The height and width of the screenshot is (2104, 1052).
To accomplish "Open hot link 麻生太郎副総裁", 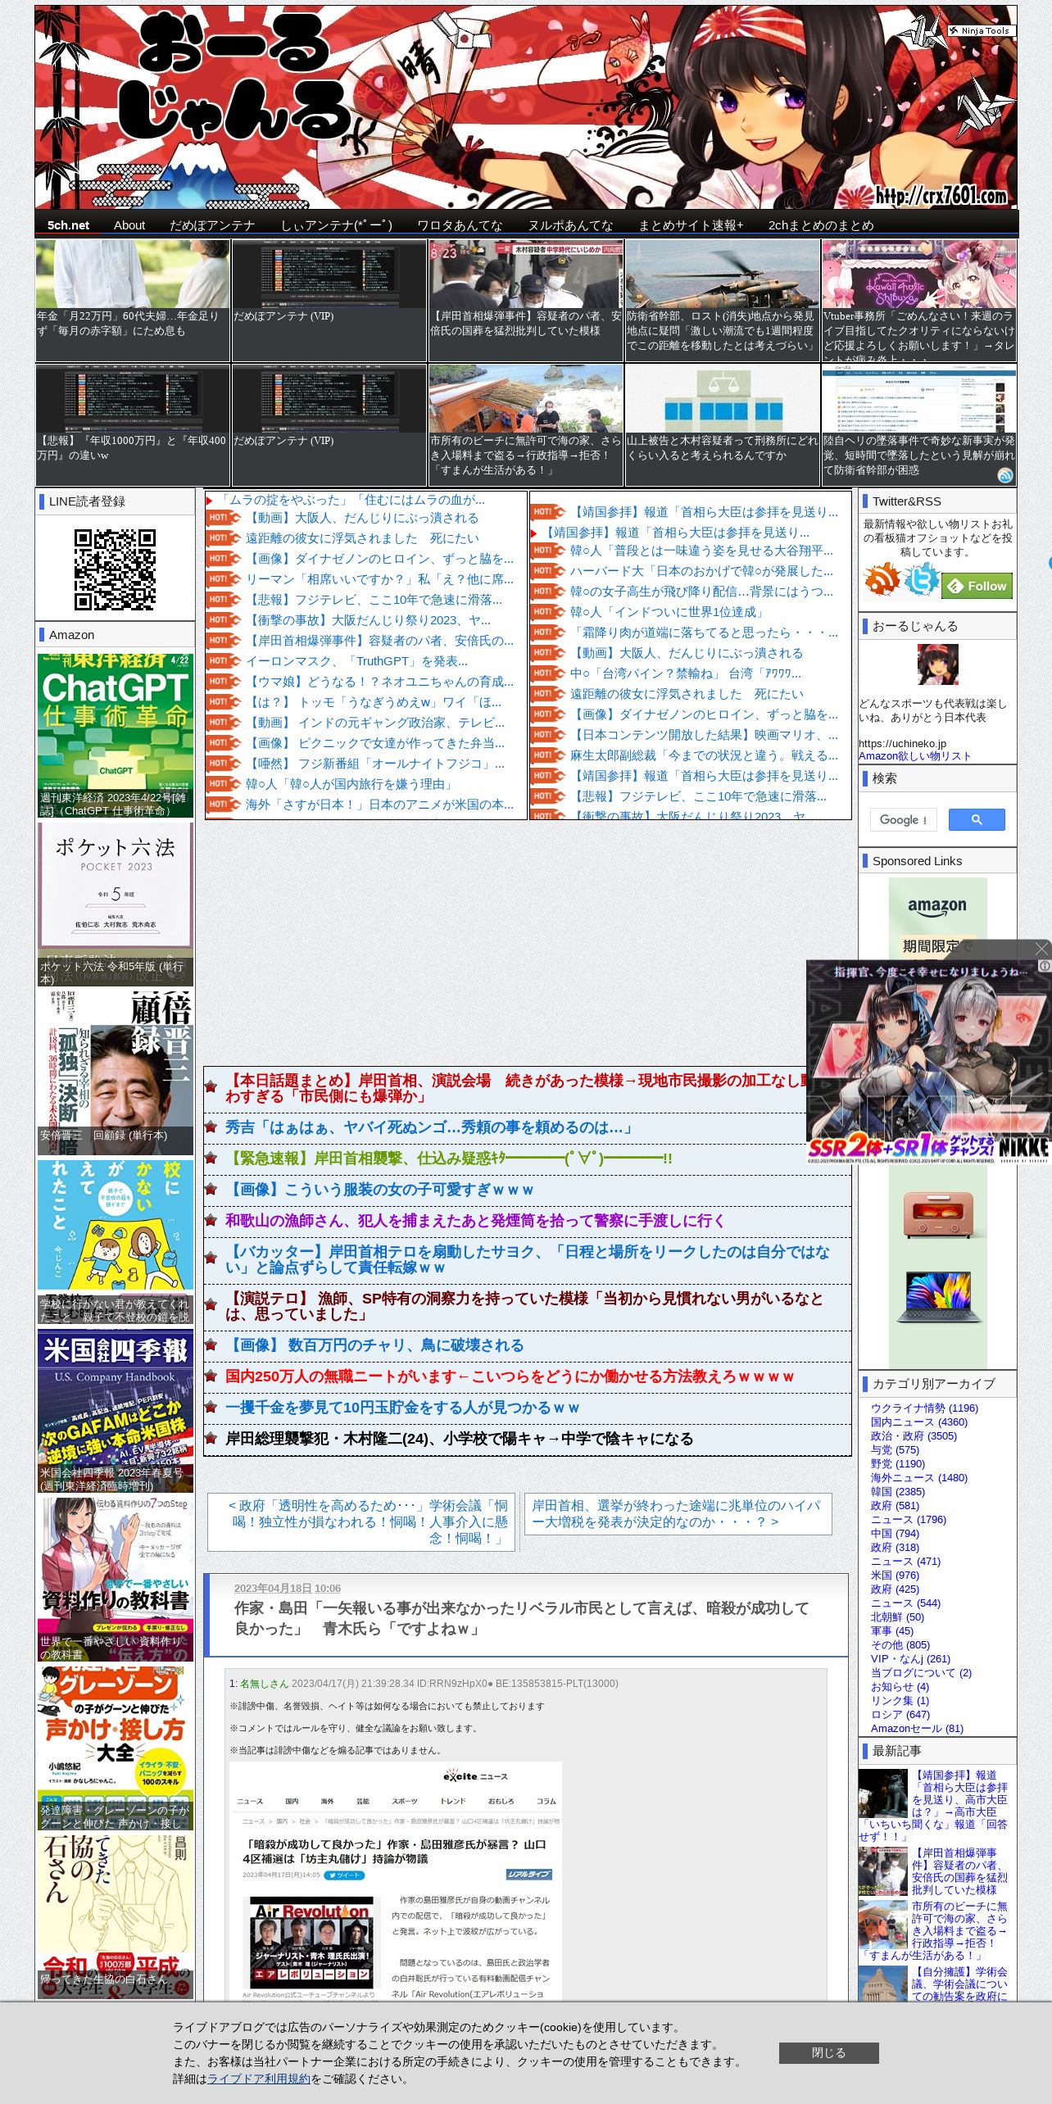I will click(704, 755).
